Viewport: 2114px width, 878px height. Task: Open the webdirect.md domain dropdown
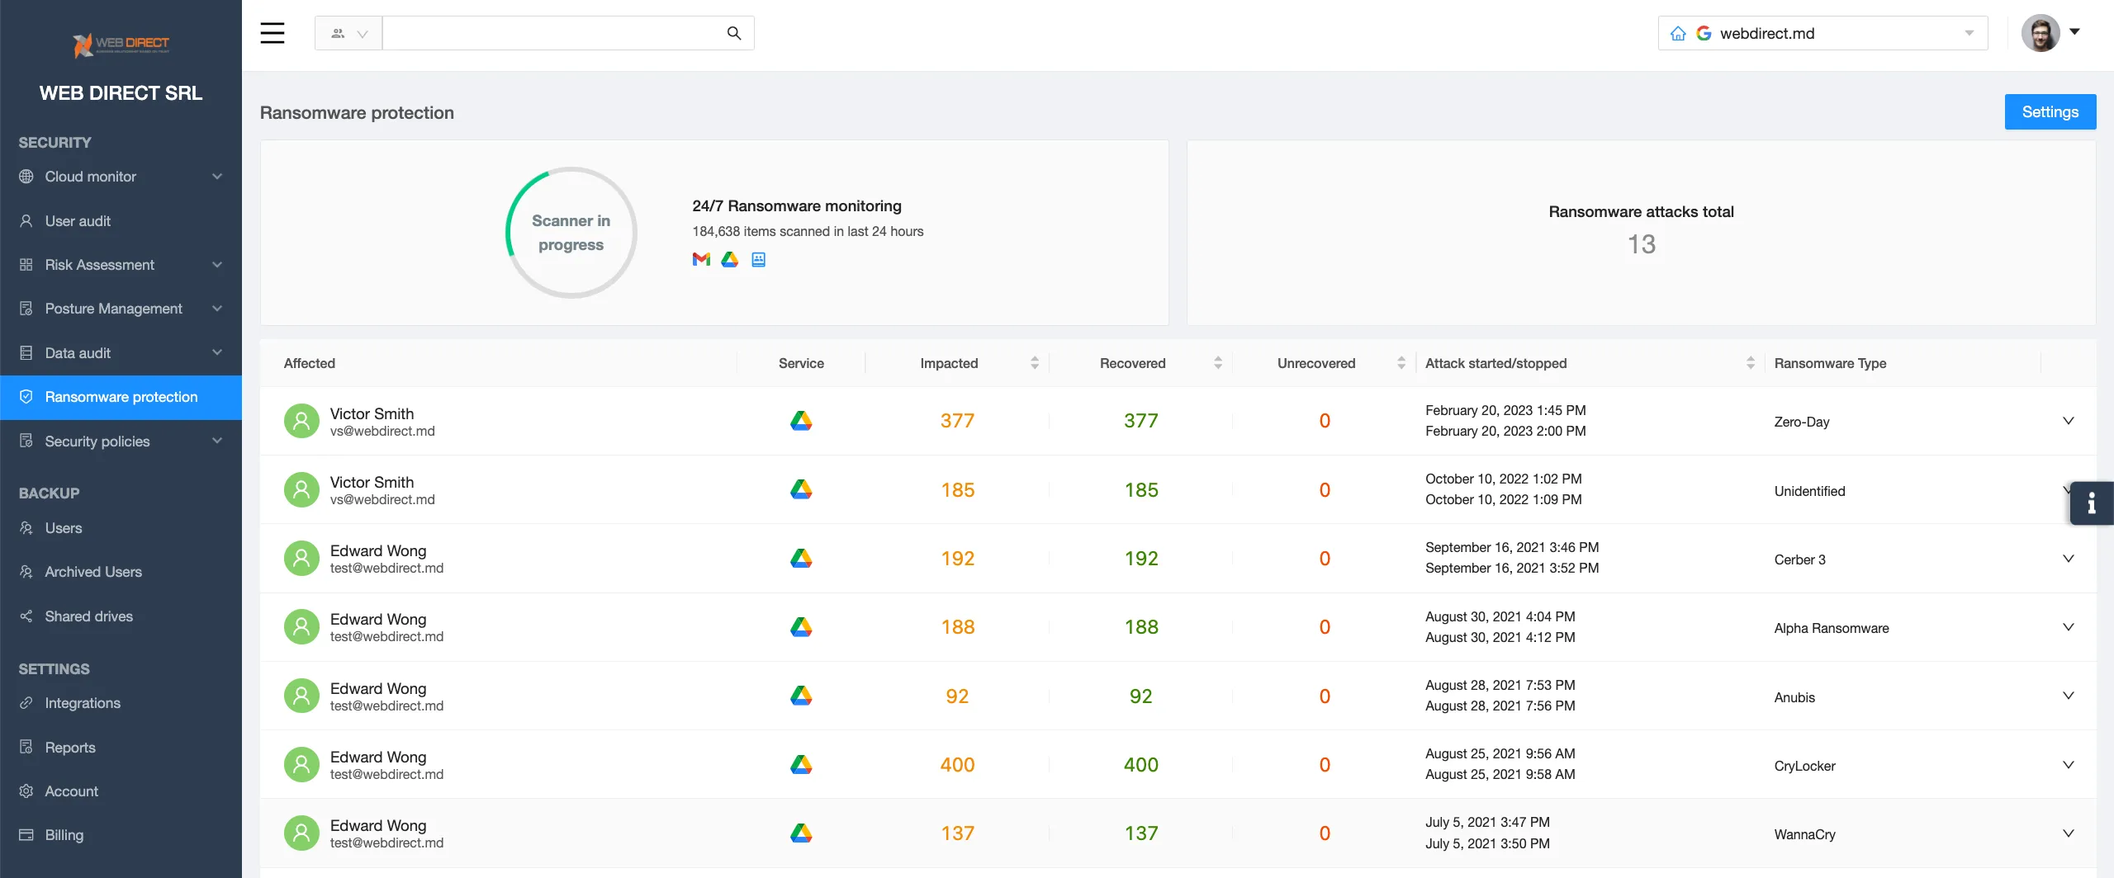point(1969,33)
